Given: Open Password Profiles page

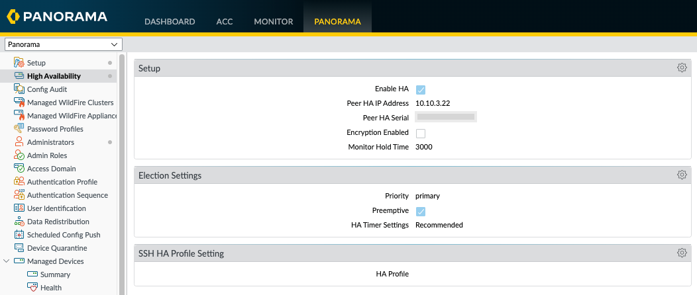Looking at the screenshot, I should click(55, 129).
